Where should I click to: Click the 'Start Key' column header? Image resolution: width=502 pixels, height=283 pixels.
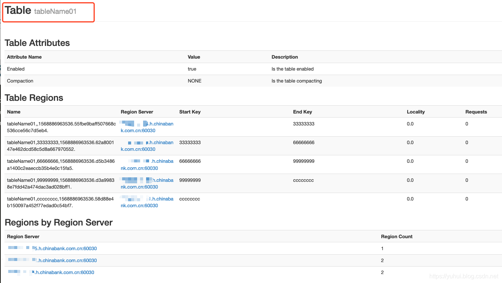pos(190,112)
